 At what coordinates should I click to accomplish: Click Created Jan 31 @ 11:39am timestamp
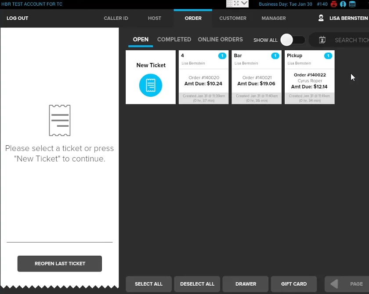coord(204,96)
